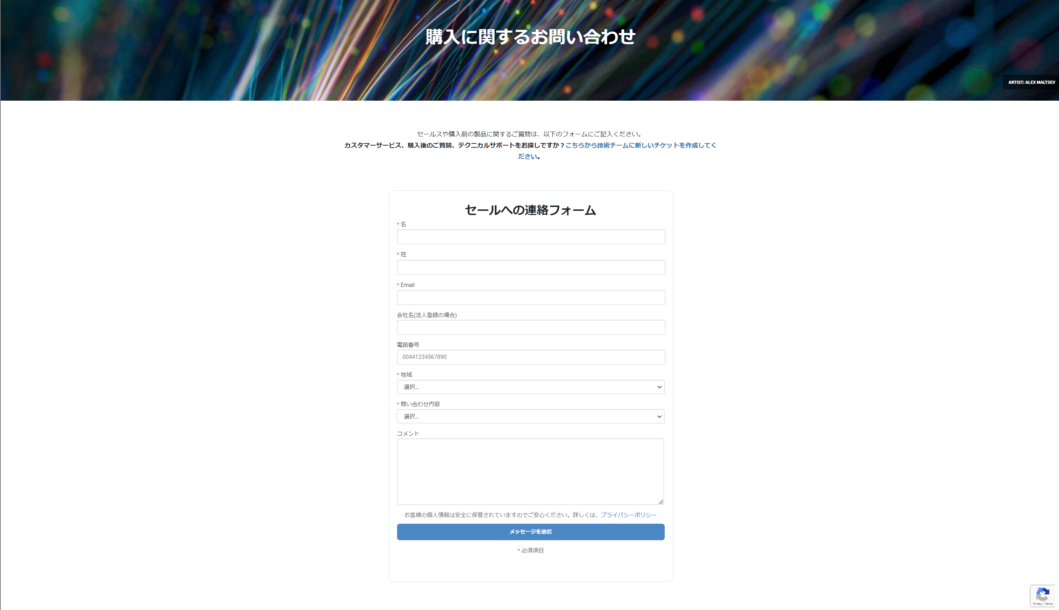Click the Email field label

tap(407, 285)
